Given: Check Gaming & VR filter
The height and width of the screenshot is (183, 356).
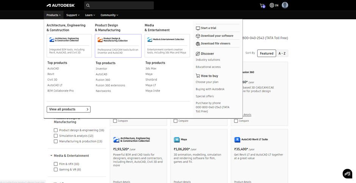Looking at the screenshot, I should click(56, 169).
